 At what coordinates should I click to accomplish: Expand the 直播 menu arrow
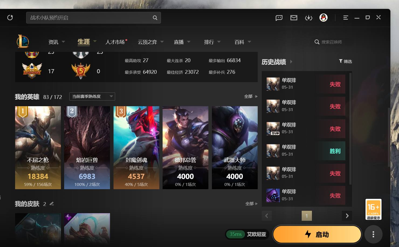(x=189, y=42)
